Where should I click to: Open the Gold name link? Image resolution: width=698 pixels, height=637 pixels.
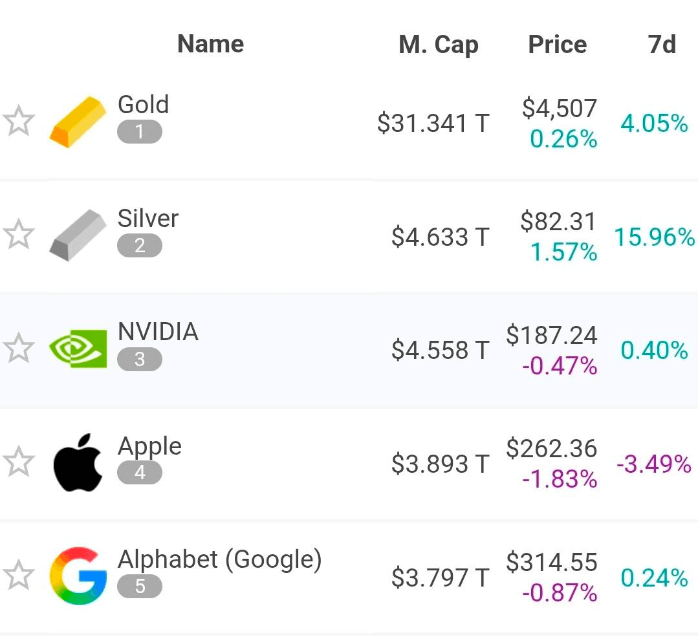tap(143, 105)
